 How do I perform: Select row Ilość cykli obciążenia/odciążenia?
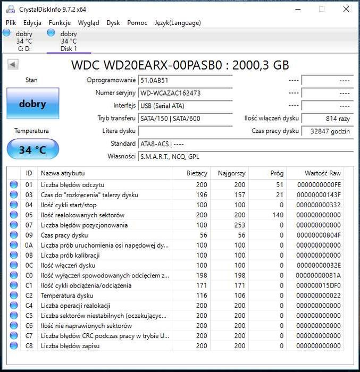[x=175, y=285]
